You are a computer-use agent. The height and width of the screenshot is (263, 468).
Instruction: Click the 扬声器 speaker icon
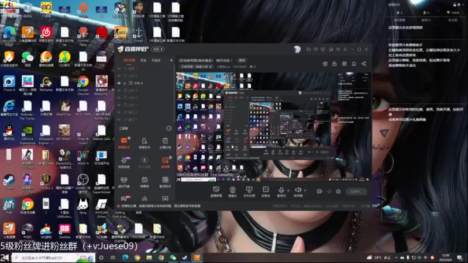coord(298,190)
